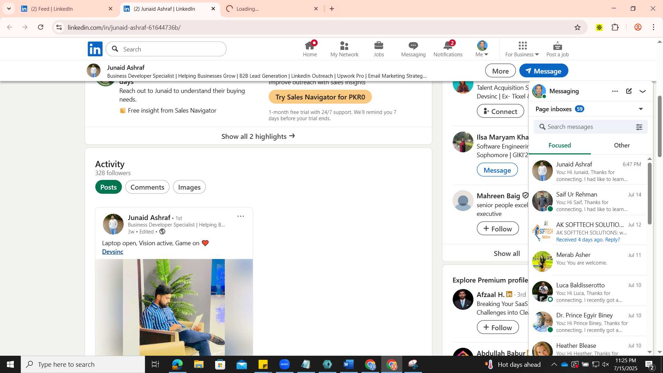Image resolution: width=663 pixels, height=373 pixels.
Task: Click the message list scrollbar
Action: 650,194
